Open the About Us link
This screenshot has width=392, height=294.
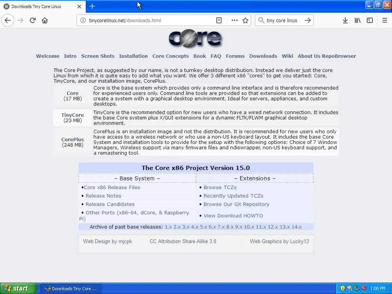tap(309, 56)
